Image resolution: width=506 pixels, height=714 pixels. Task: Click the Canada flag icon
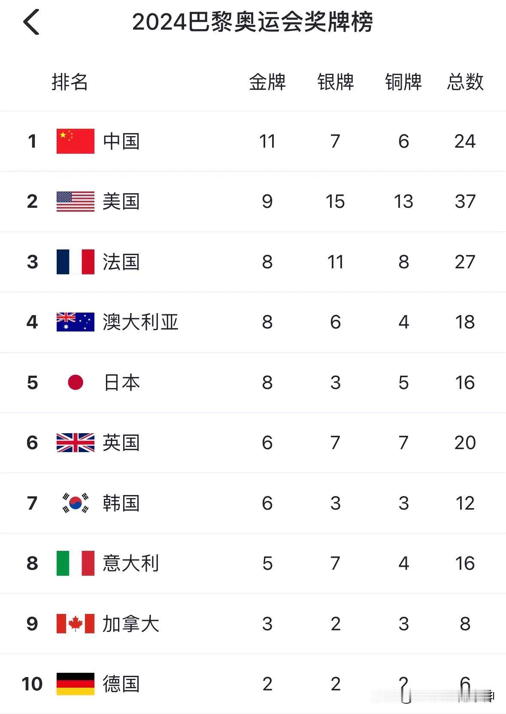pos(76,623)
